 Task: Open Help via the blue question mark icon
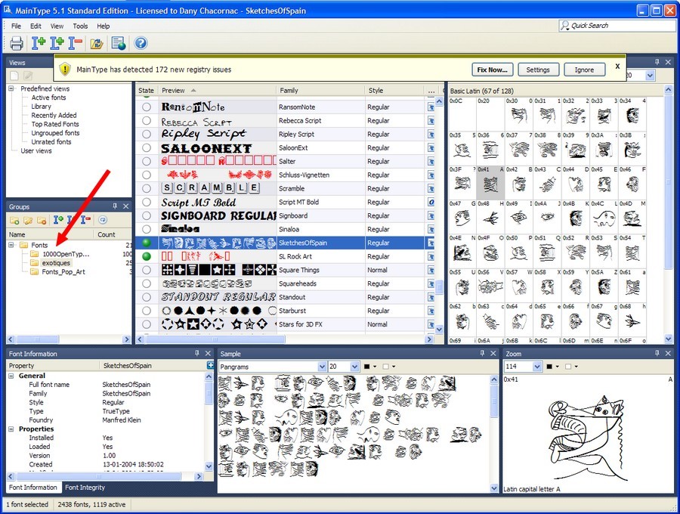tap(141, 43)
